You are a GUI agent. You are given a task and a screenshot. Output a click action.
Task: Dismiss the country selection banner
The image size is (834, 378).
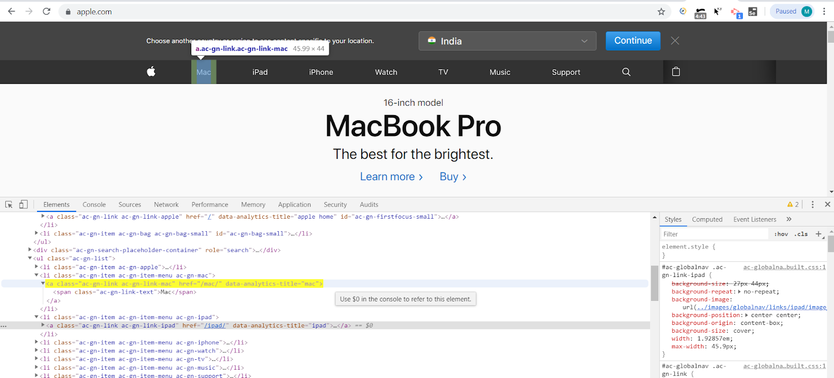(675, 41)
